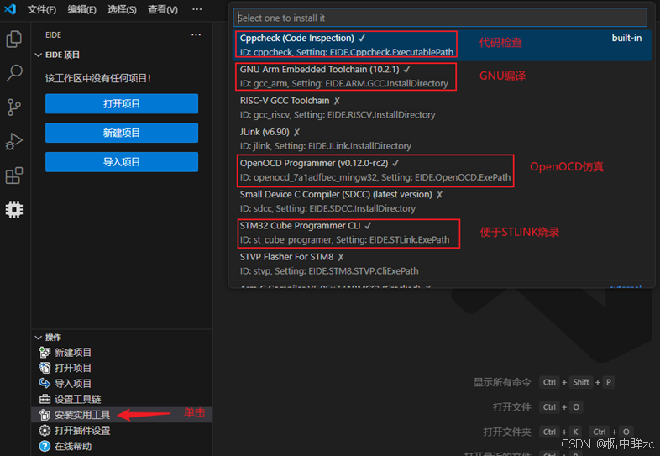
Task: Click the 打开项目 icon in 操作 list
Action: pos(45,368)
